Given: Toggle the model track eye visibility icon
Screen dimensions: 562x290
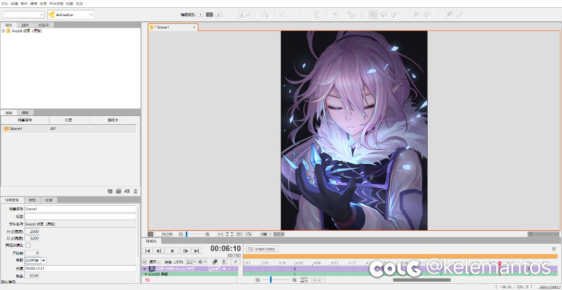Looking at the screenshot, I should pos(224,269).
